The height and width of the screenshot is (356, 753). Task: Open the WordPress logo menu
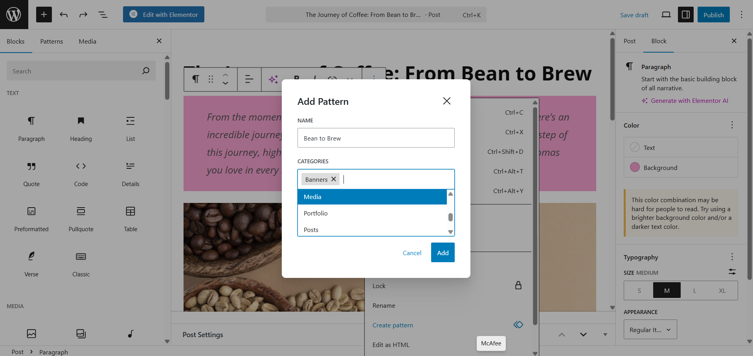[x=14, y=15]
